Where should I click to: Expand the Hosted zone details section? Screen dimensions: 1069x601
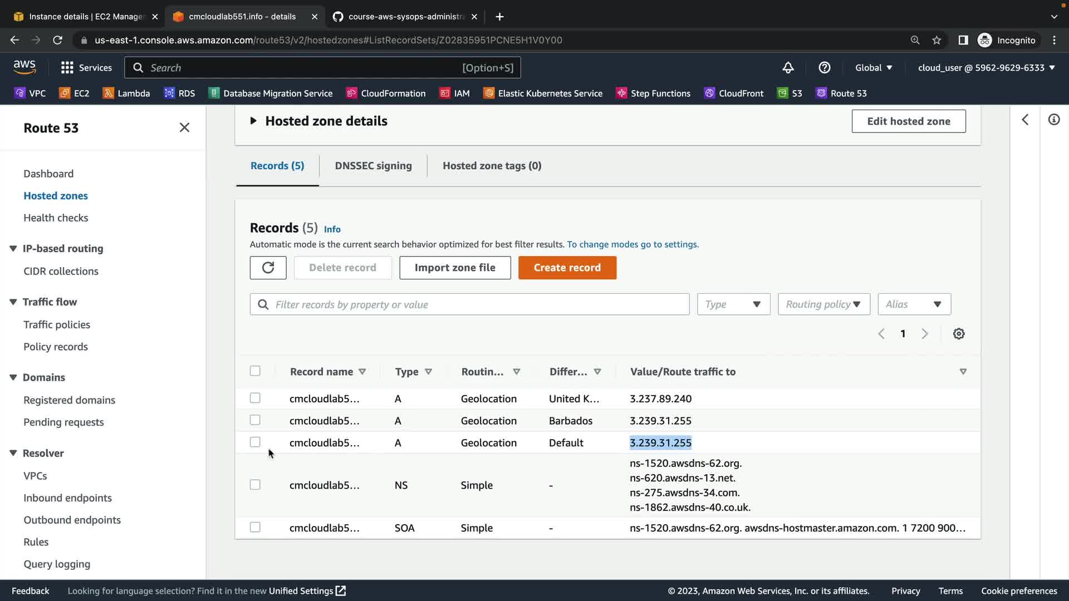(x=253, y=121)
